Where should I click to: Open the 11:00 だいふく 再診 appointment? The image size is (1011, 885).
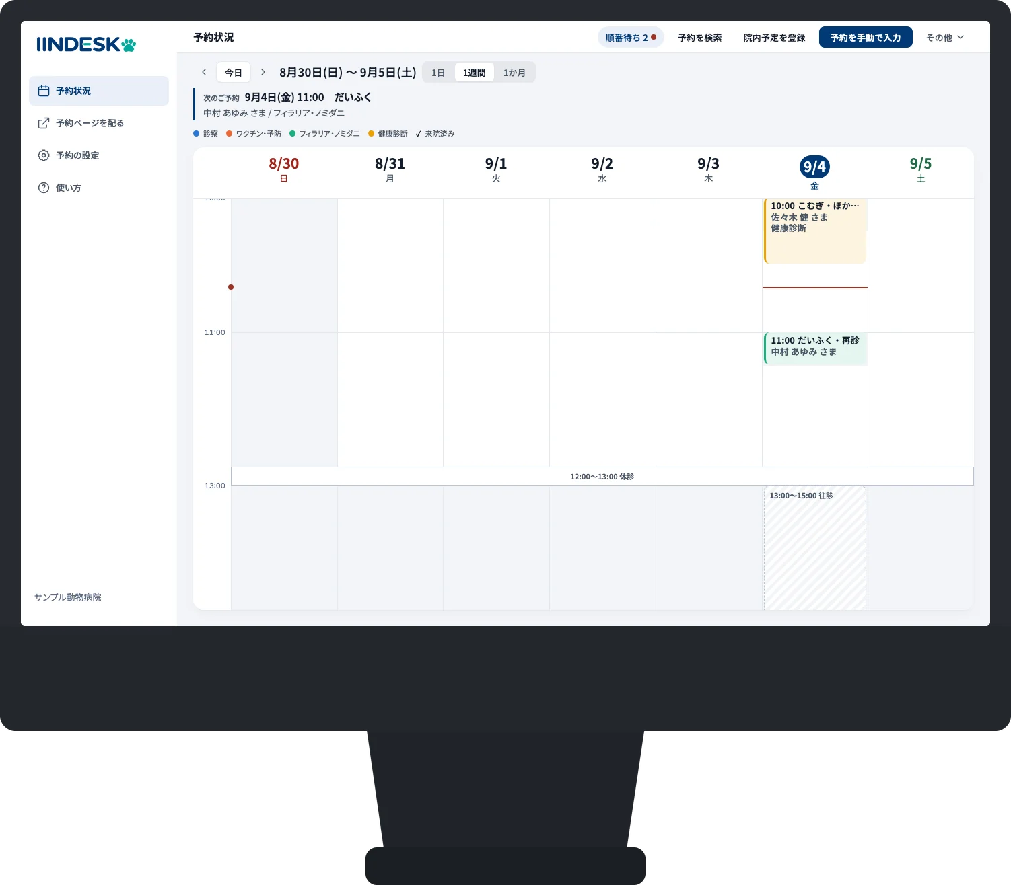pos(815,348)
